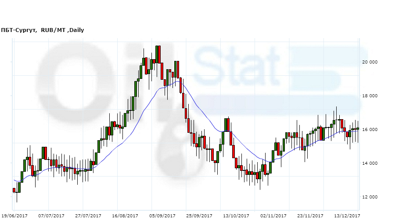Select the last candlestick on the right edge

(358, 128)
